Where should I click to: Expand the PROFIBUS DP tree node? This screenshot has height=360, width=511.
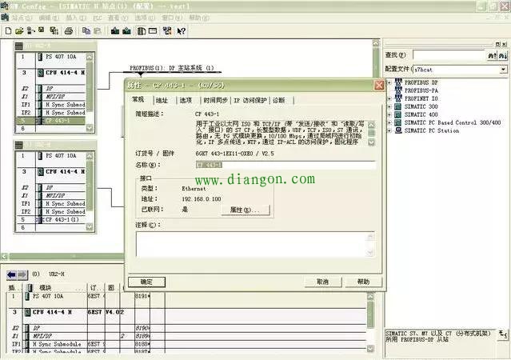389,82
